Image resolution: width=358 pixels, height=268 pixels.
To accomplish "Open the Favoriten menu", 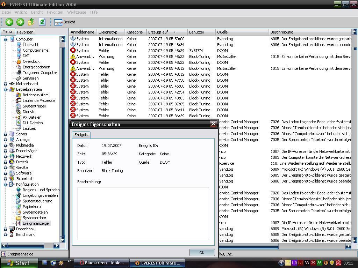I will 55,12.
